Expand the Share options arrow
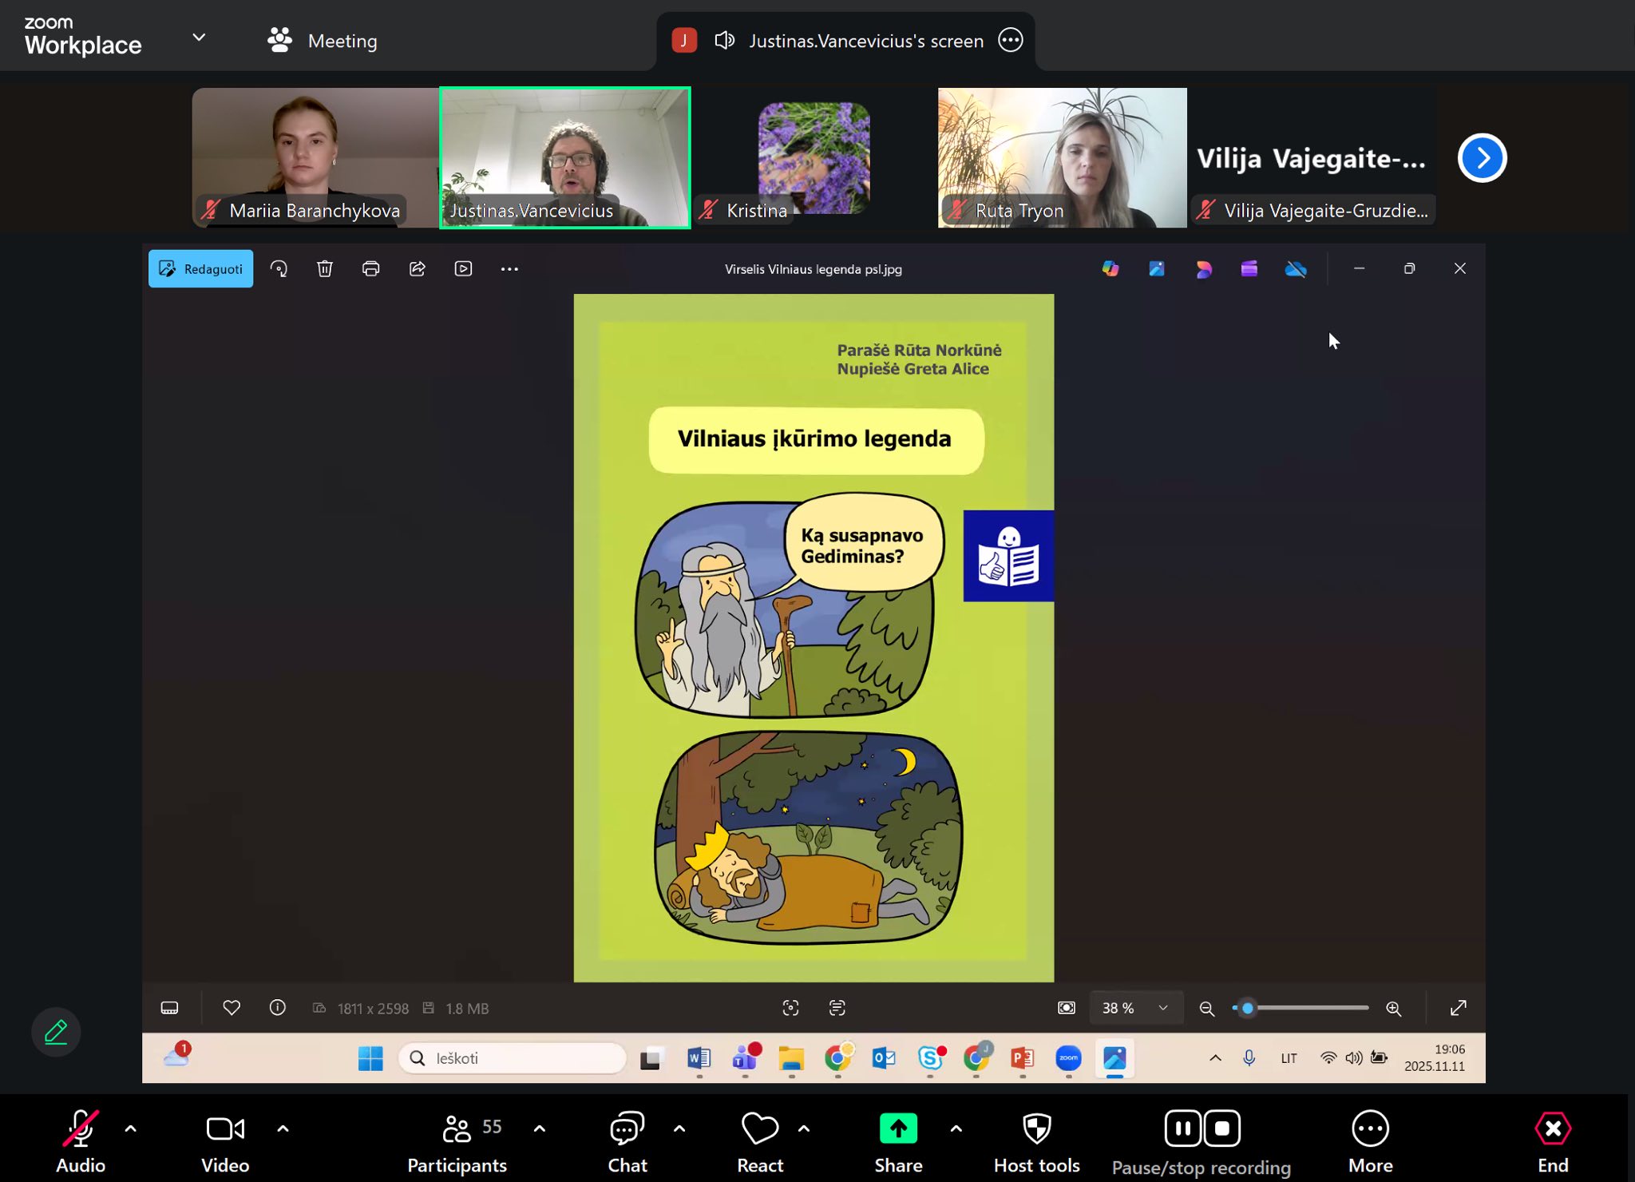The width and height of the screenshot is (1635, 1182). tap(956, 1128)
